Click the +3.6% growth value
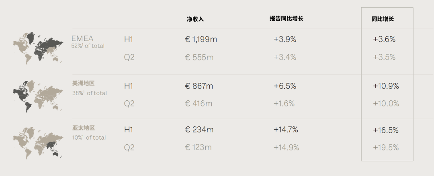The image size is (434, 176). [384, 39]
